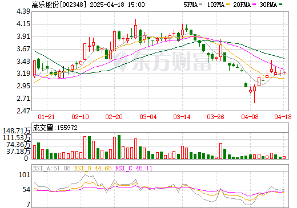
Task: Click the tall red candlestick at 02-20
Action: 114,41
